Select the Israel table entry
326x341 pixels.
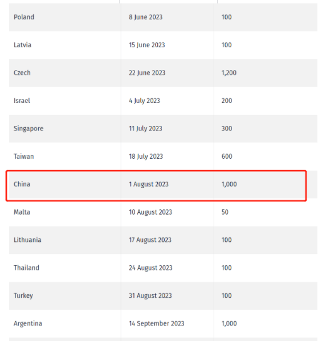[x=22, y=101]
